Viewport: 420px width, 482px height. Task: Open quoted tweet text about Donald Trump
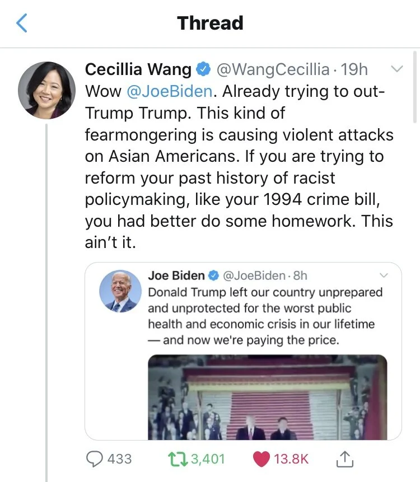click(x=265, y=316)
